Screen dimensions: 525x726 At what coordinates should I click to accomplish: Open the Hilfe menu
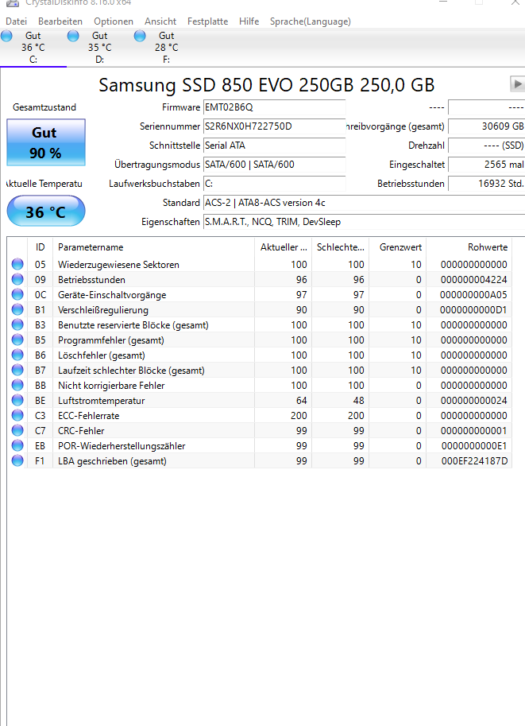(249, 21)
